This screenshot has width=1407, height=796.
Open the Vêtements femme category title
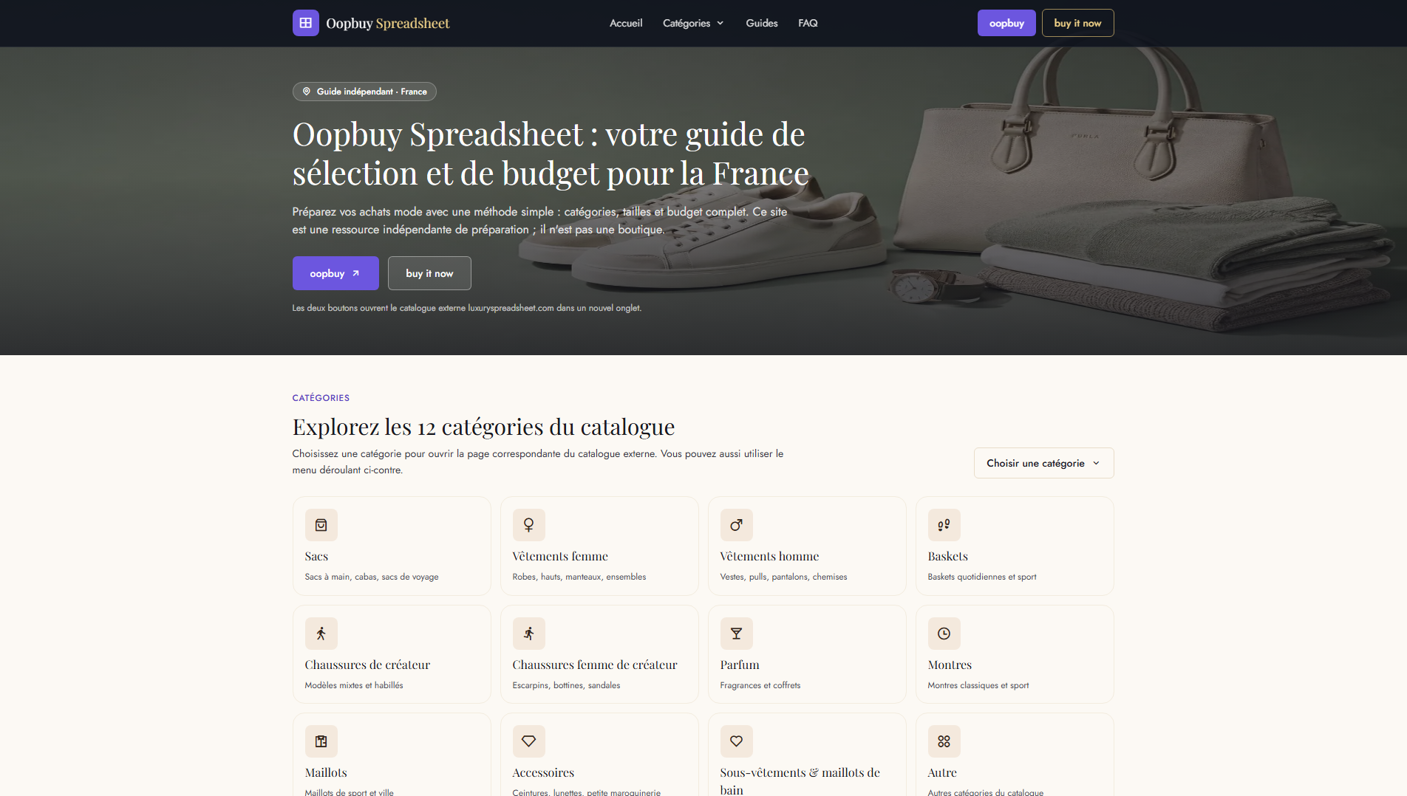pyautogui.click(x=560, y=556)
